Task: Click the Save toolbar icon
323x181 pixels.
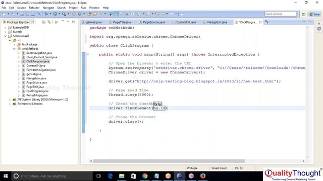Action: coord(22,14)
